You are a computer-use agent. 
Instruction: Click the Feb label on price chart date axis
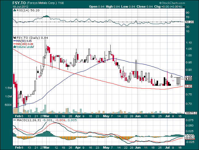point(18,116)
